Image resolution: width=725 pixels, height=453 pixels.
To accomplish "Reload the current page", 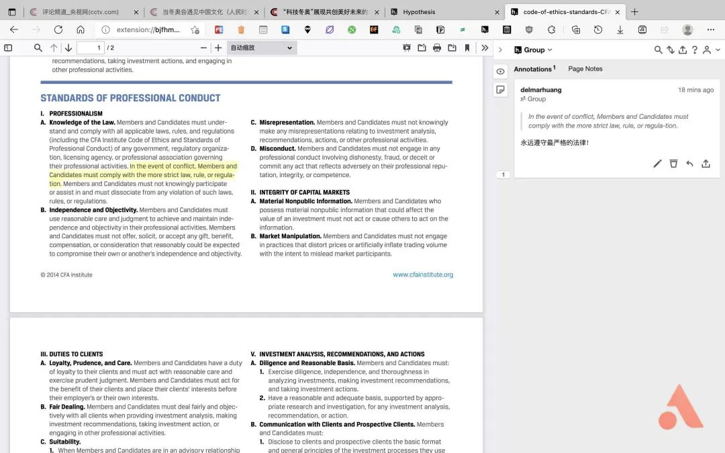I will (x=58, y=30).
